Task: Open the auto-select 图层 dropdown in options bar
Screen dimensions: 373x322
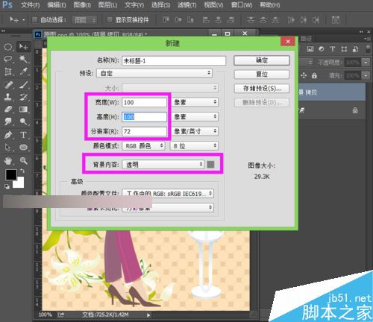Action: coord(84,20)
